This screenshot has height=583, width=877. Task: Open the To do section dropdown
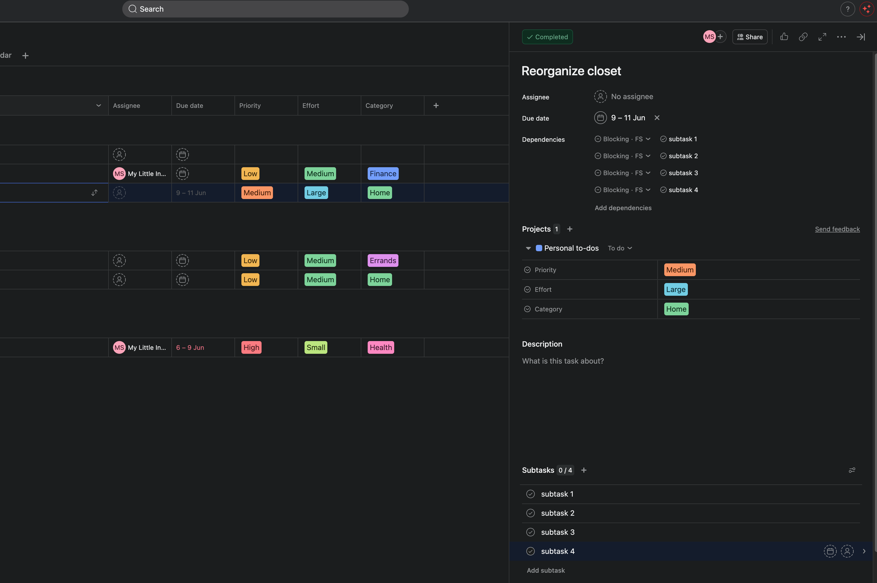tap(620, 248)
